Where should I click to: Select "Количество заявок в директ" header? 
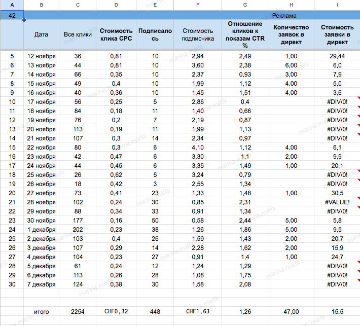(x=291, y=34)
